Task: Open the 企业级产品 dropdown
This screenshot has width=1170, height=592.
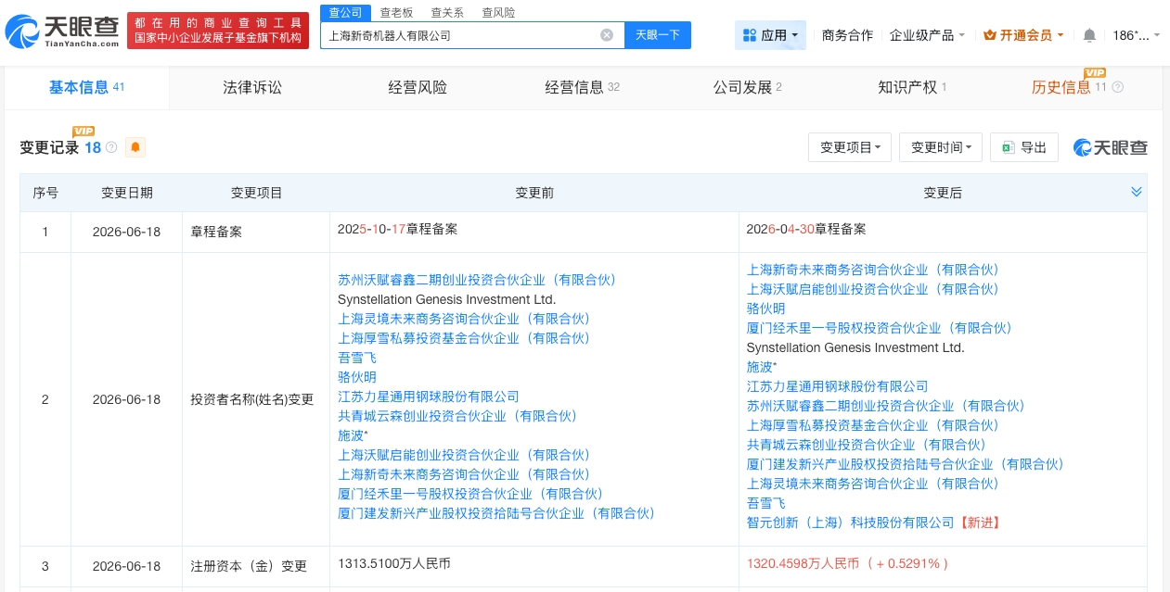Action: (x=927, y=35)
